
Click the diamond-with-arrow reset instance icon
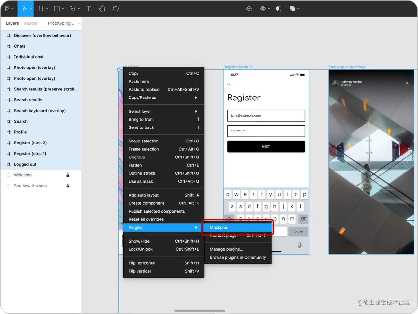[x=249, y=9]
